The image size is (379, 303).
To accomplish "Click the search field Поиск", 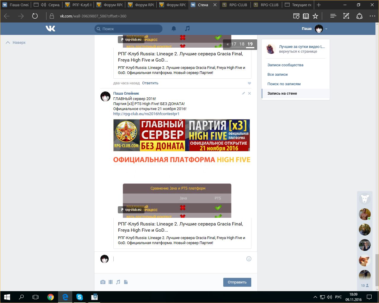I will pyautogui.click(x=129, y=29).
